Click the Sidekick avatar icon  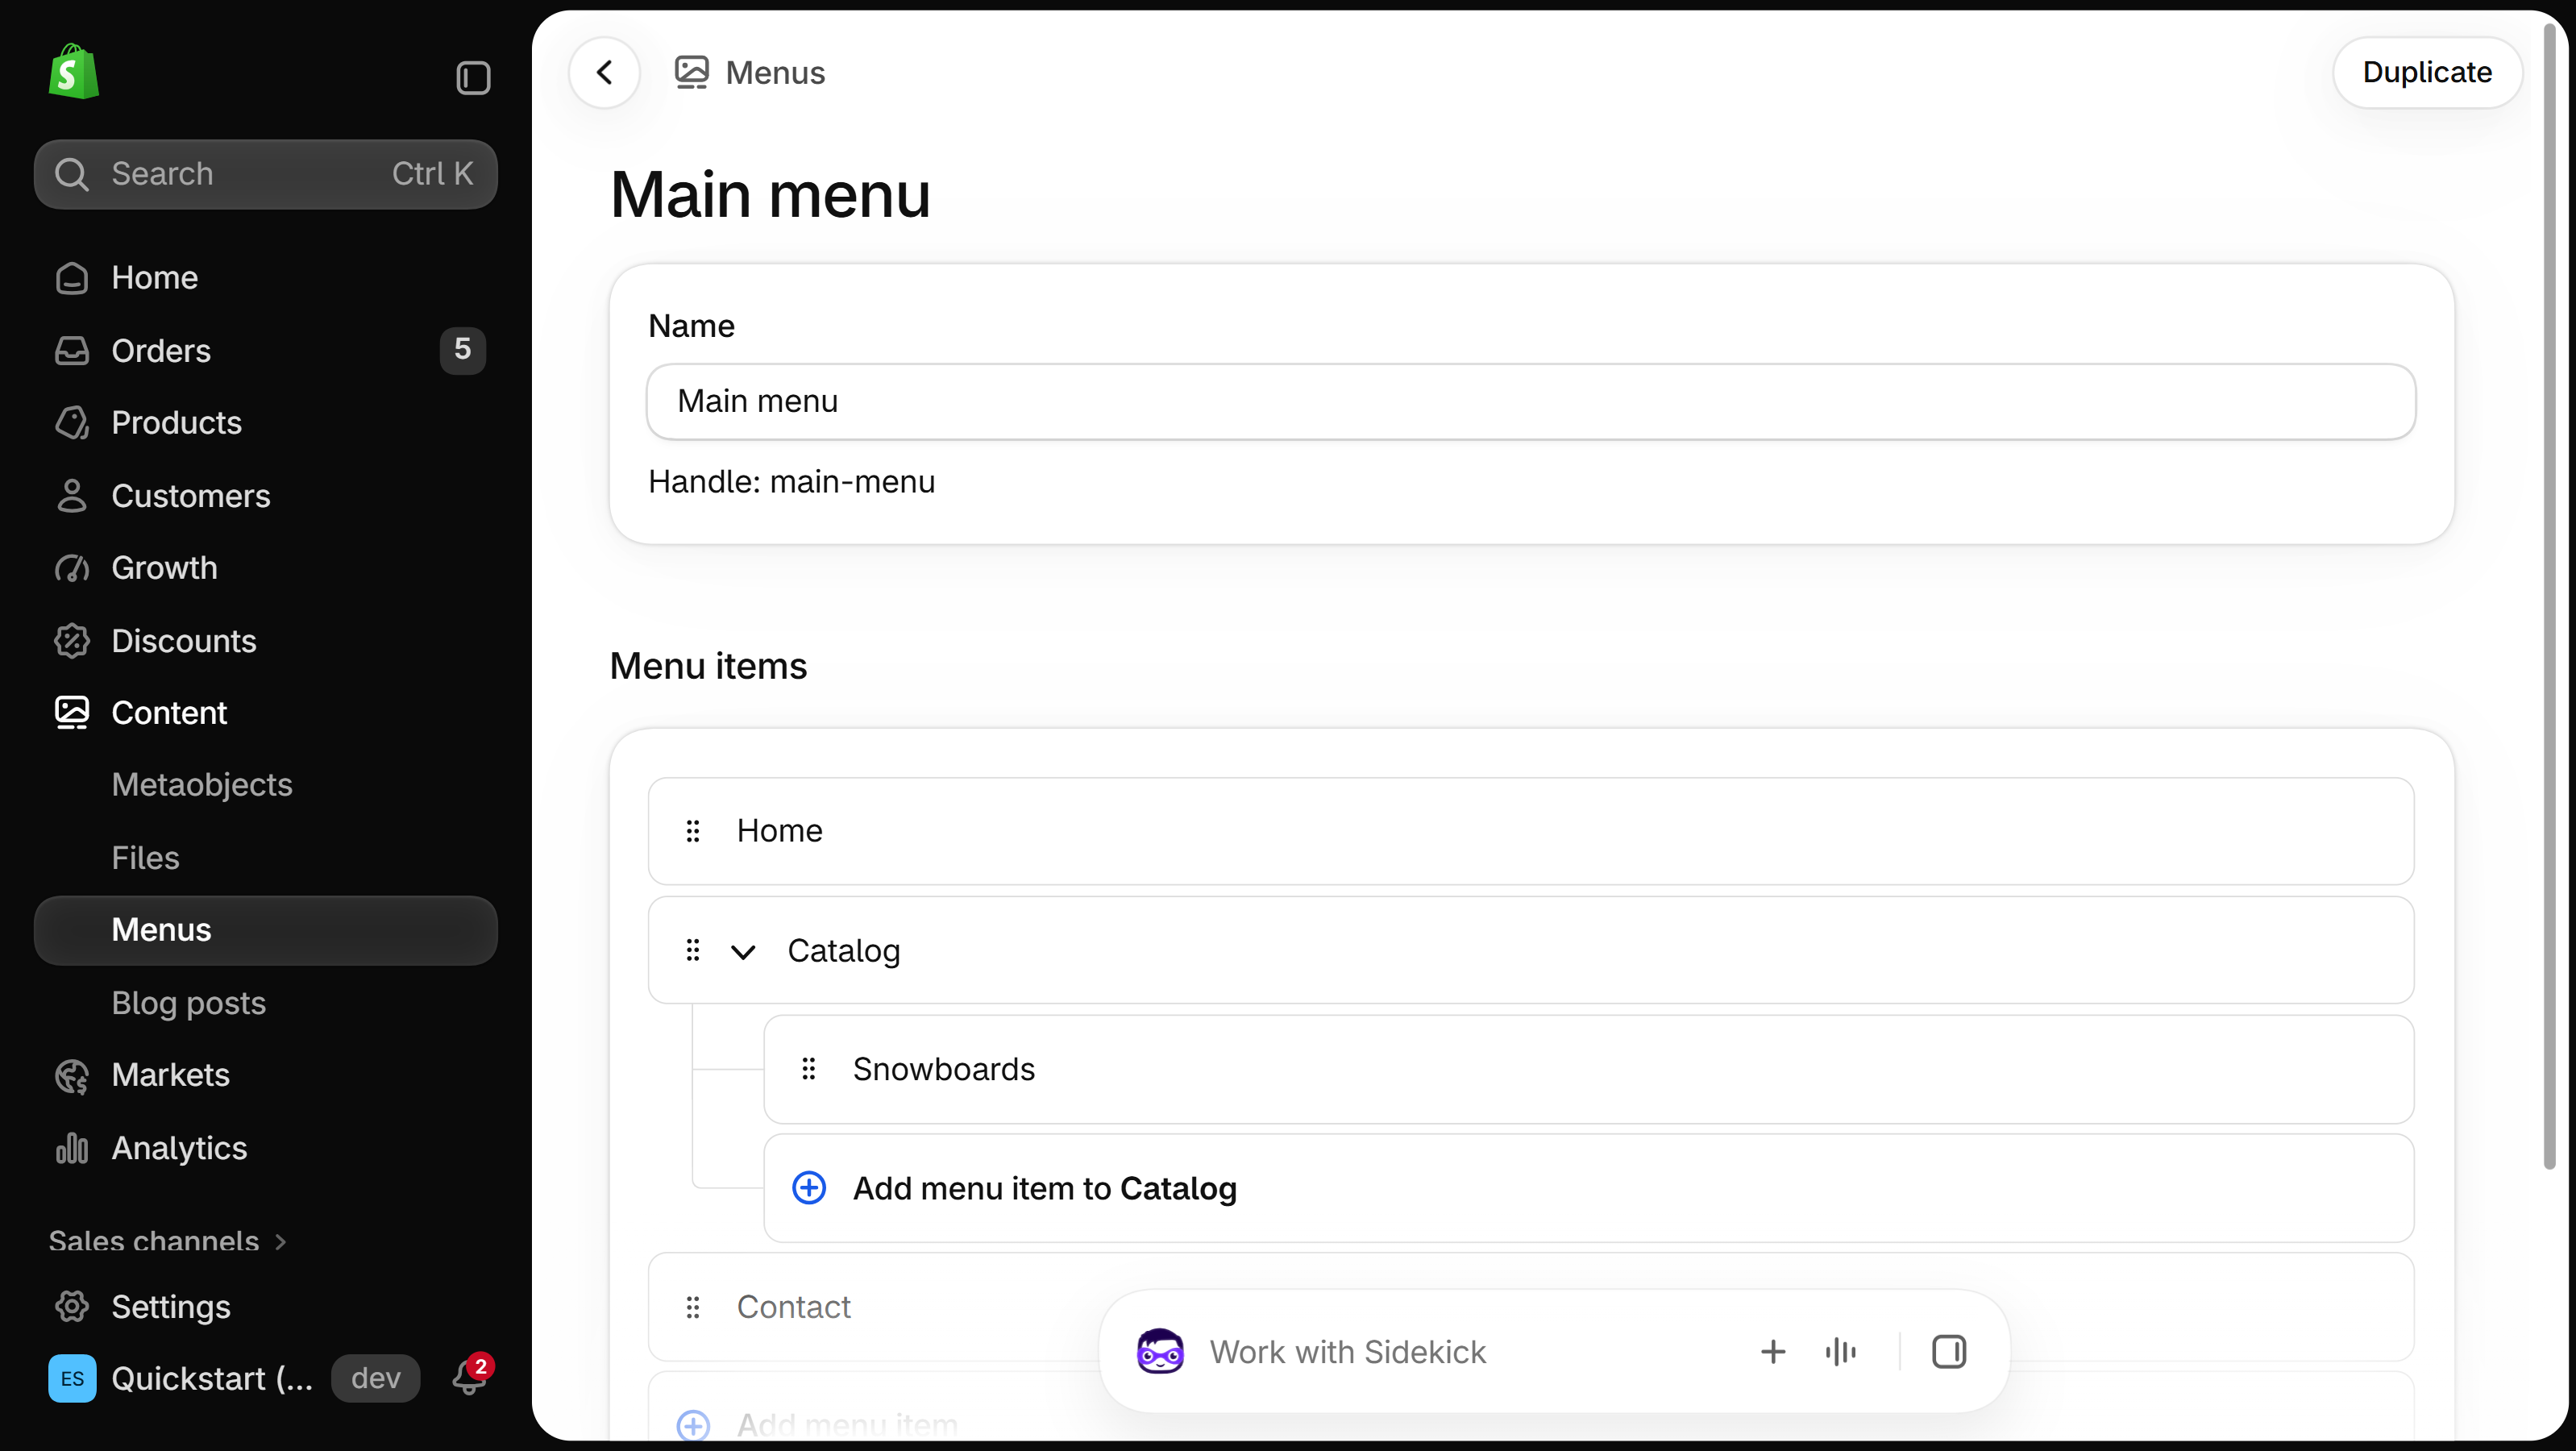1159,1351
